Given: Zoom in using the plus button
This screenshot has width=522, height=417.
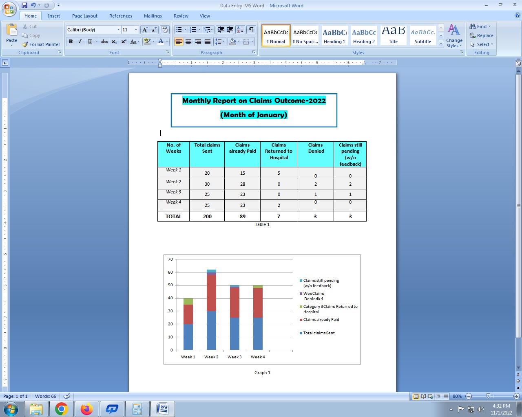Looking at the screenshot, I should pyautogui.click(x=516, y=396).
